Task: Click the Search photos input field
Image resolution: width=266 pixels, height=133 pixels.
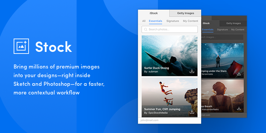Action: (x=170, y=29)
